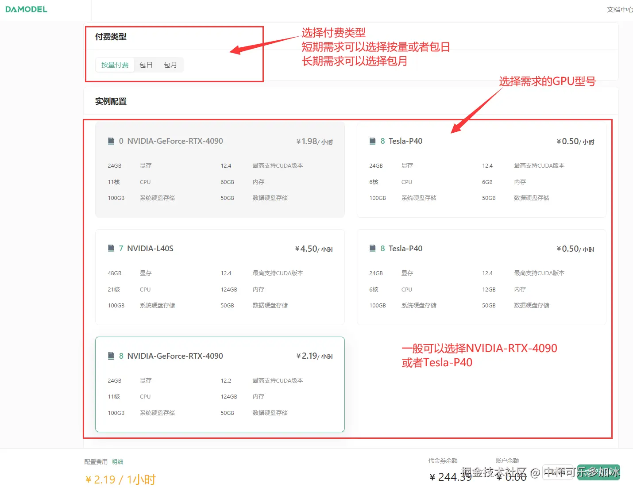
Task: Choose Tesla-P40 card with 12GB memory
Action: (x=482, y=277)
